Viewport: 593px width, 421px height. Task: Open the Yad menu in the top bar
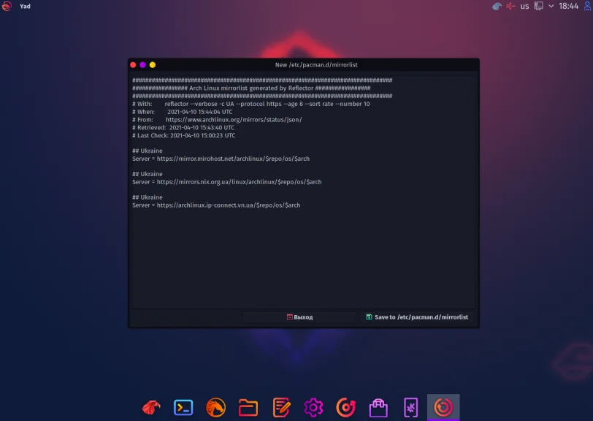pos(24,6)
